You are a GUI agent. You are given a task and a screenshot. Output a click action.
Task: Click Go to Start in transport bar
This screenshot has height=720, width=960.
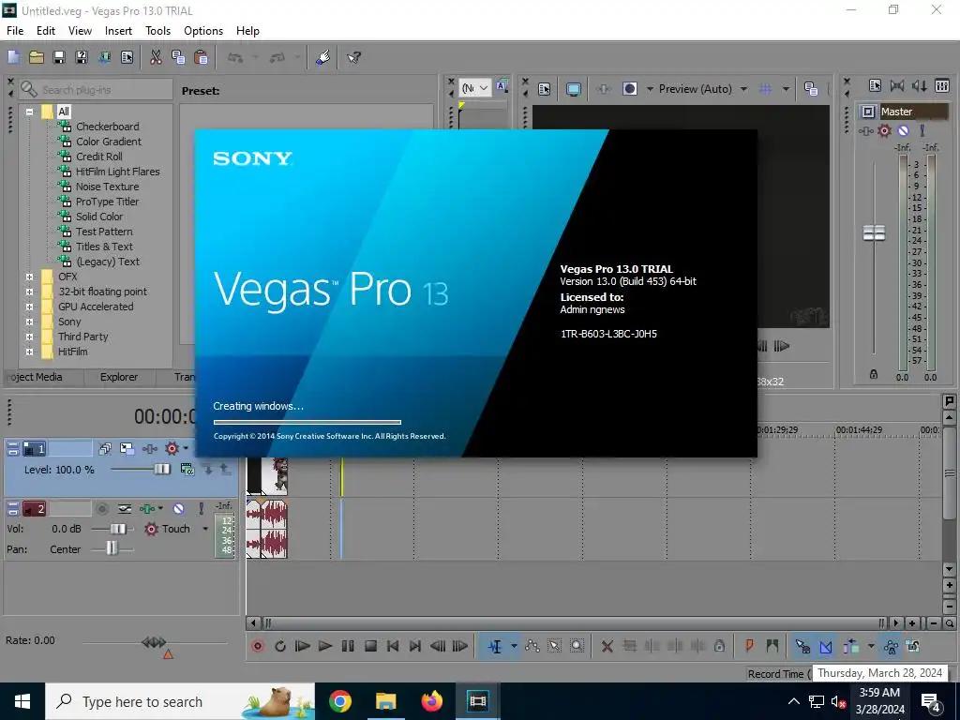click(x=393, y=646)
